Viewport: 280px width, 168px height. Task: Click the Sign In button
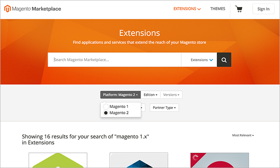tap(263, 9)
